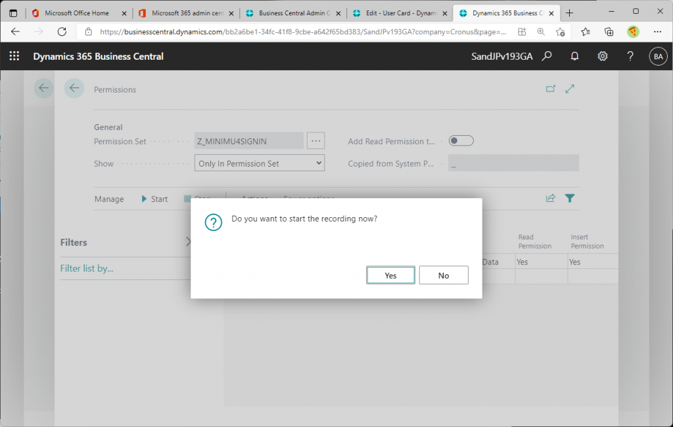Switch to Microsoft Office Home tab
673x427 pixels.
tap(77, 13)
